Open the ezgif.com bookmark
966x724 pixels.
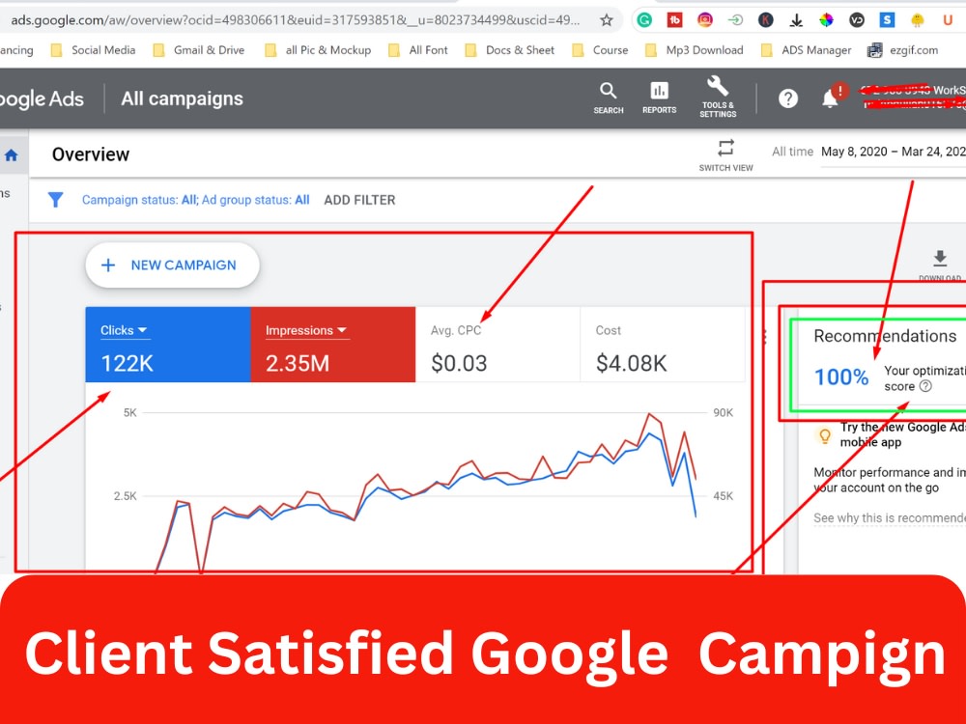tap(902, 50)
